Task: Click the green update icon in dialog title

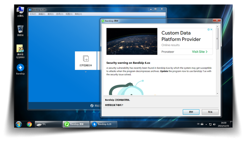Action: point(103,21)
